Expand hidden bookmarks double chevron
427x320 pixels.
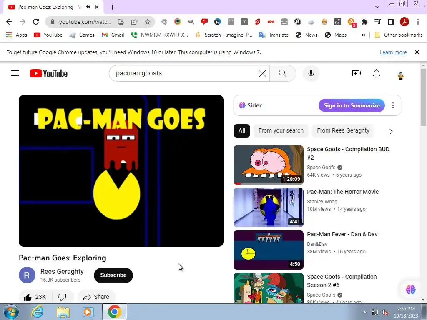[x=363, y=35]
